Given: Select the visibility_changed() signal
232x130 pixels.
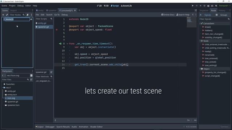Looking at the screenshot, I should 214,38.
